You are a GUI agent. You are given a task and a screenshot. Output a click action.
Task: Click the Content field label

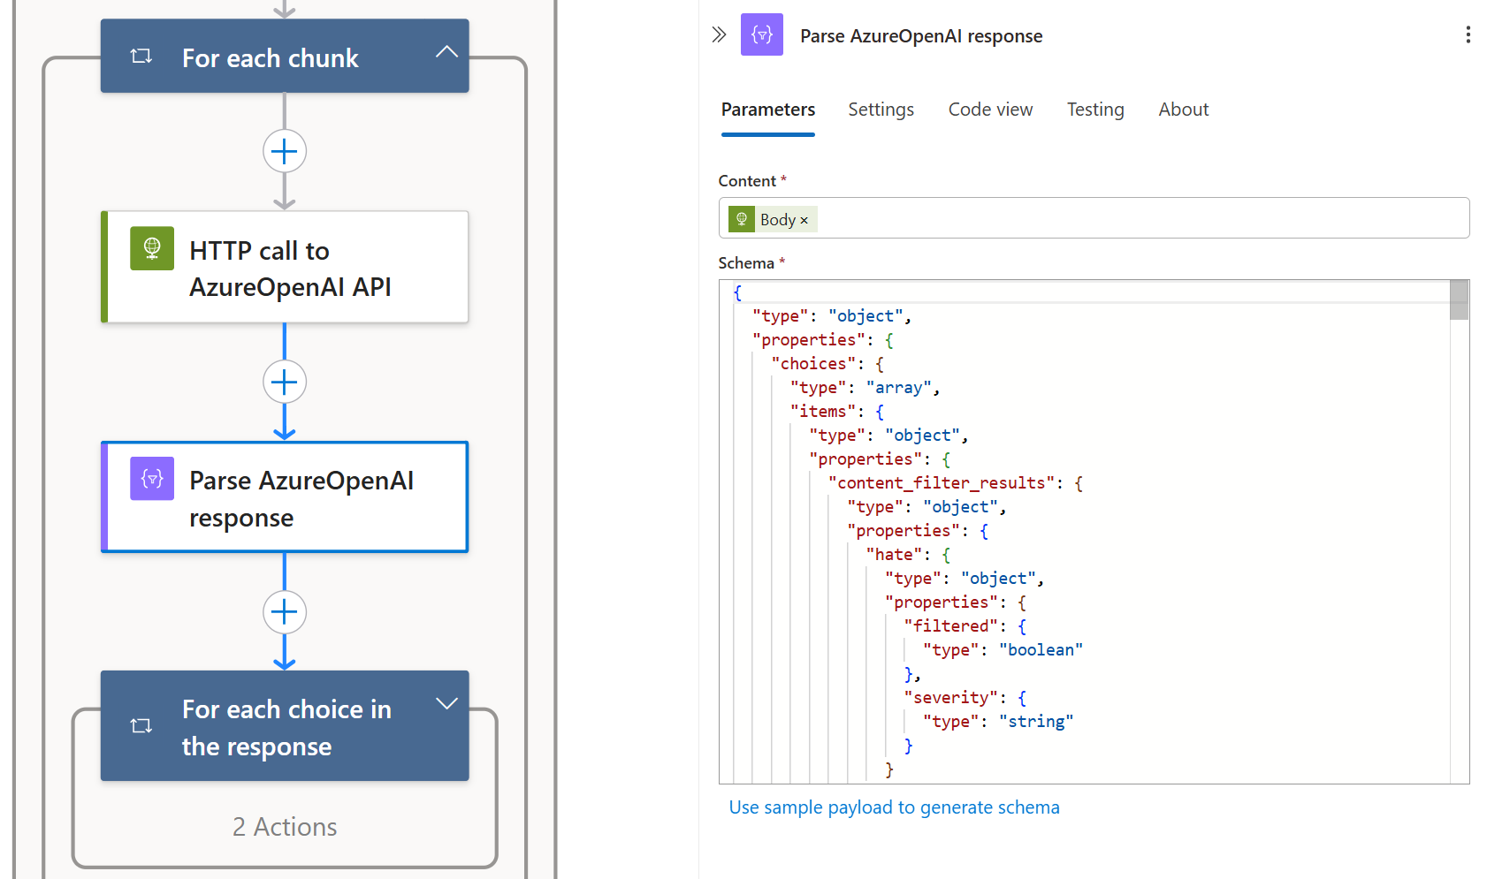tap(747, 181)
